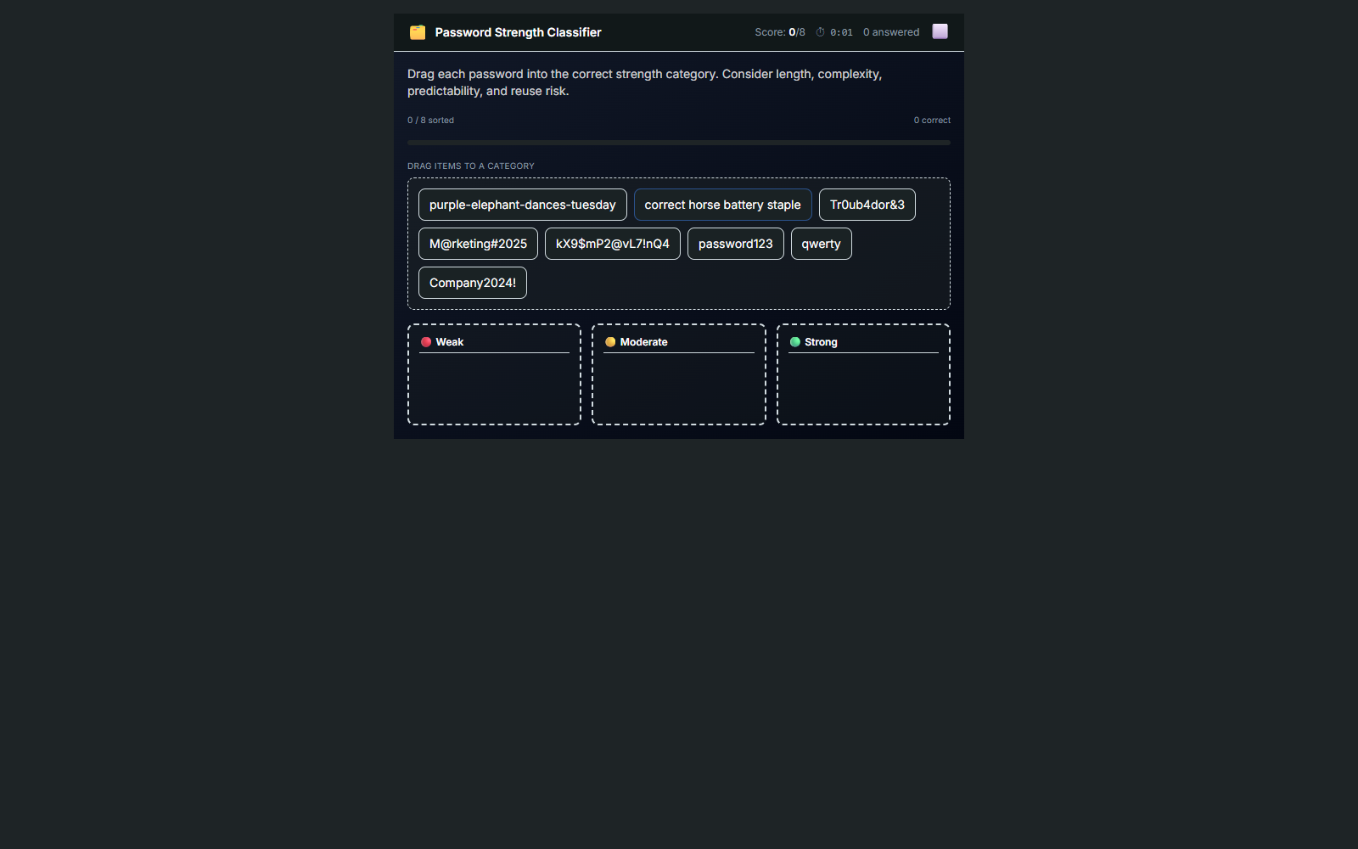Click the sorting progress bar
Screen dimensions: 1358x849
[679, 143]
